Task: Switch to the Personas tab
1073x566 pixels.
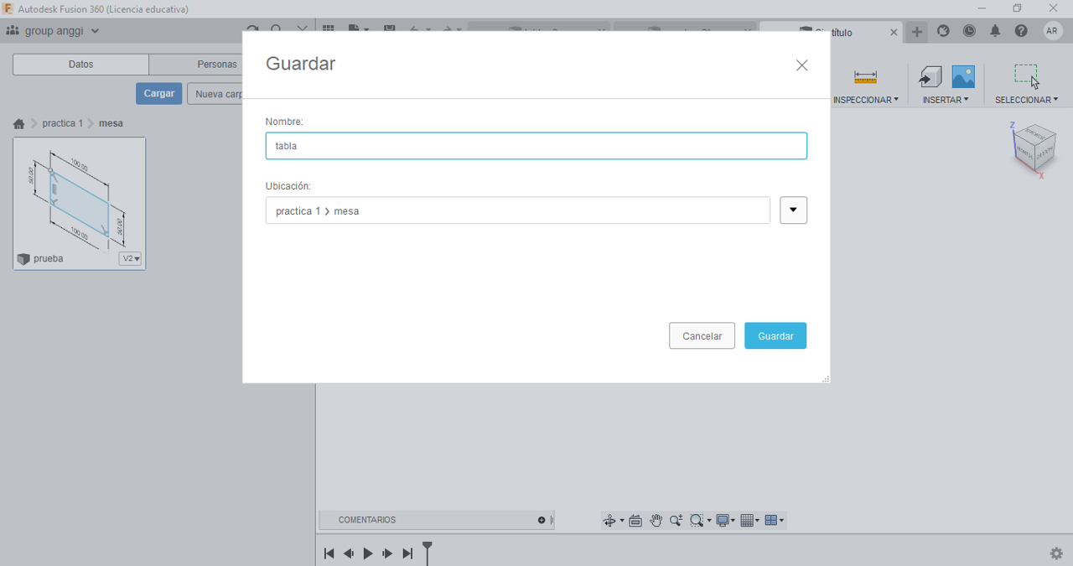Action: coord(196,65)
